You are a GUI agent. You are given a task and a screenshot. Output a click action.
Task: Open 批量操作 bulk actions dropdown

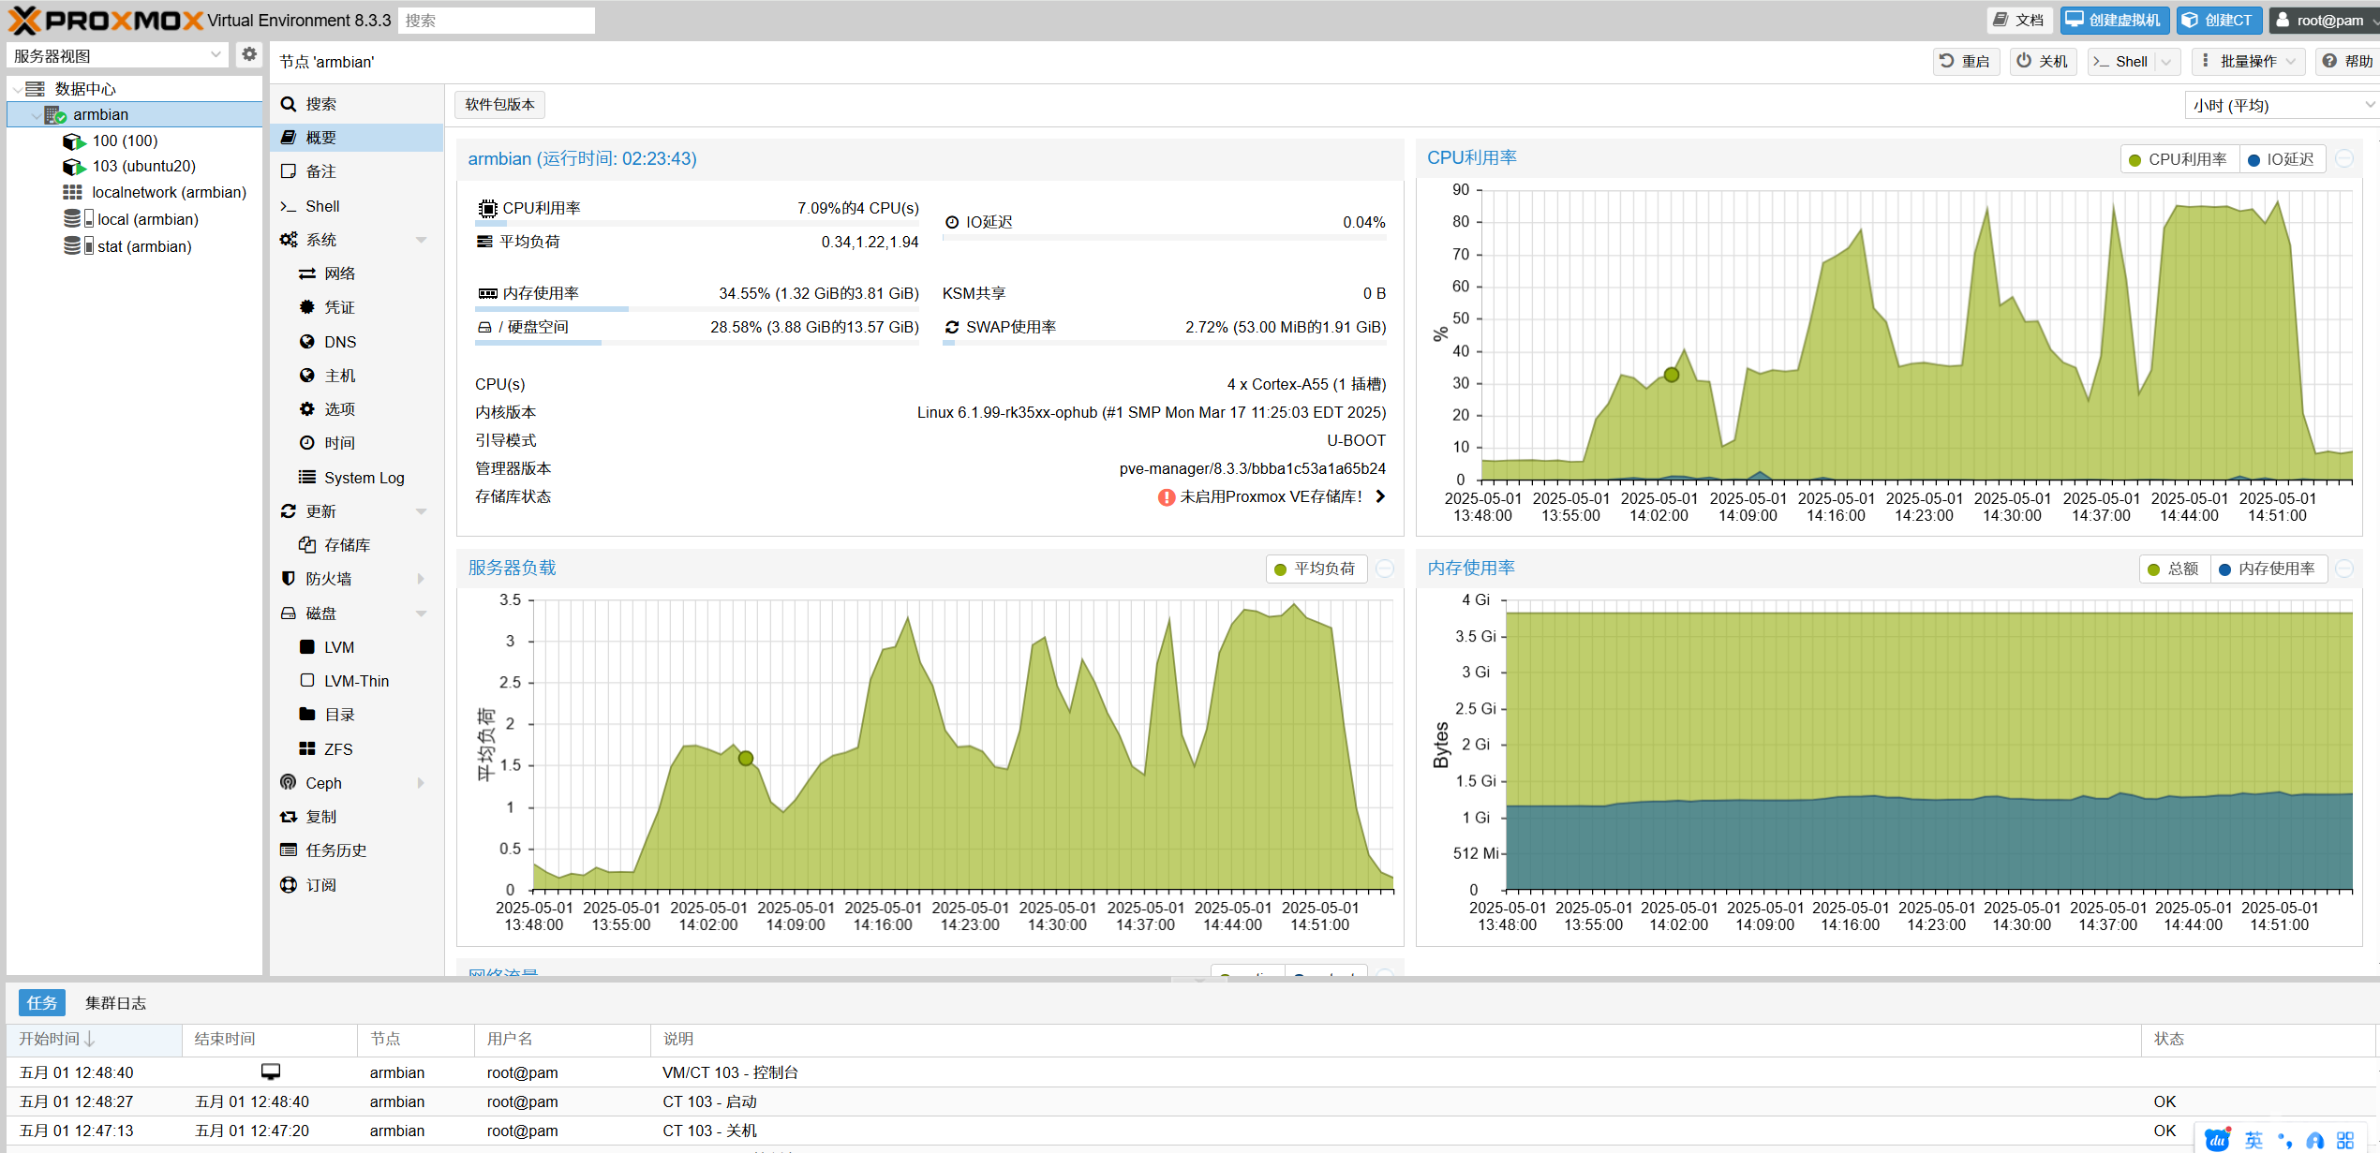point(2247,62)
